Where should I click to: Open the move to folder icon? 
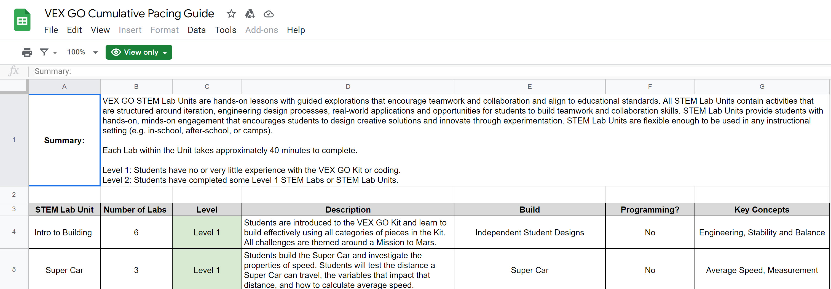point(250,14)
